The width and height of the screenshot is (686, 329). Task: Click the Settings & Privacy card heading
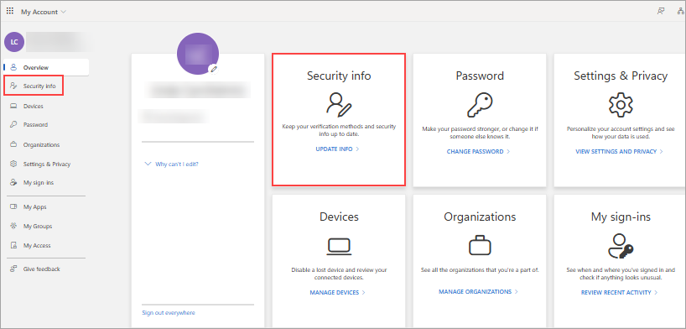pos(621,76)
